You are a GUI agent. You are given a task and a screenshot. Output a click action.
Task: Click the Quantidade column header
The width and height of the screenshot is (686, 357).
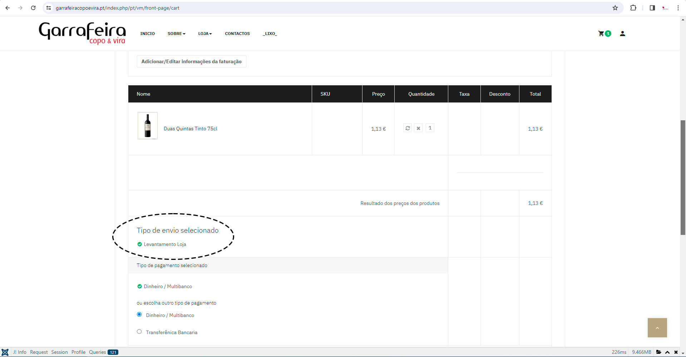click(x=421, y=94)
